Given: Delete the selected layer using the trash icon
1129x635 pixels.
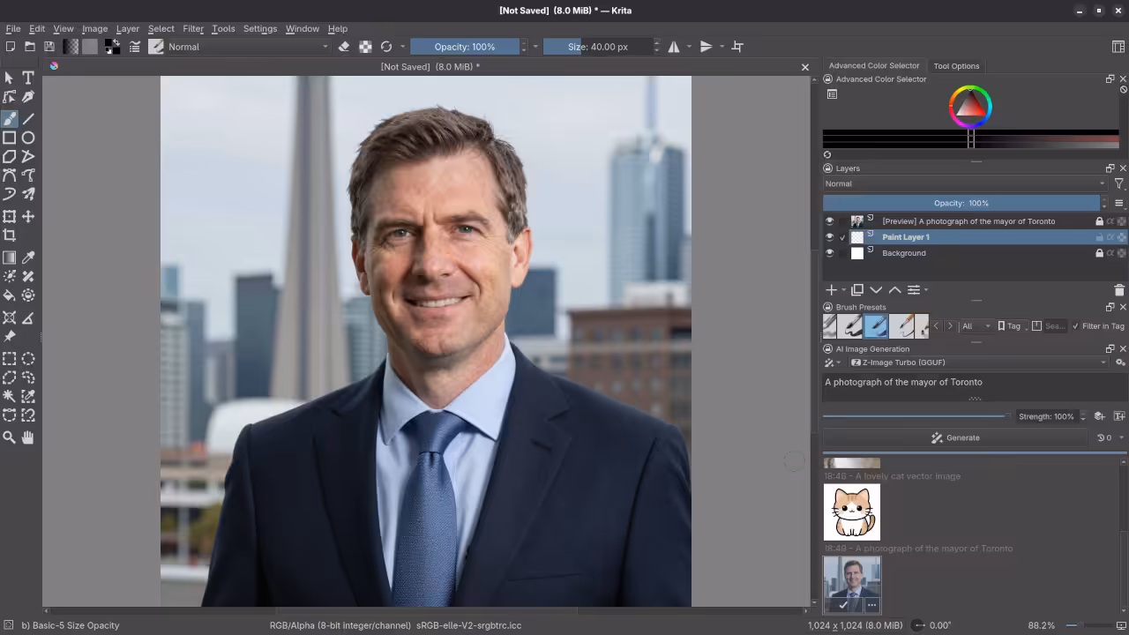Looking at the screenshot, I should click(1119, 290).
